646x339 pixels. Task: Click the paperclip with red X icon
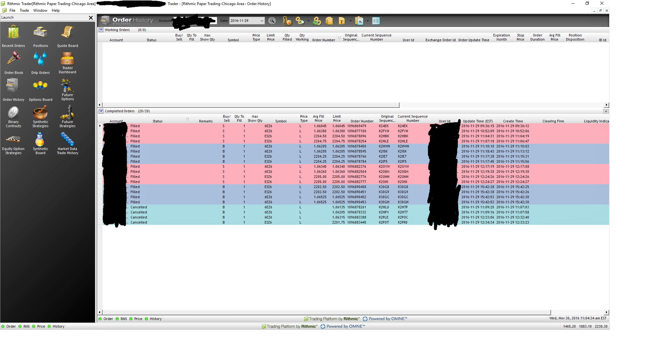tap(287, 21)
